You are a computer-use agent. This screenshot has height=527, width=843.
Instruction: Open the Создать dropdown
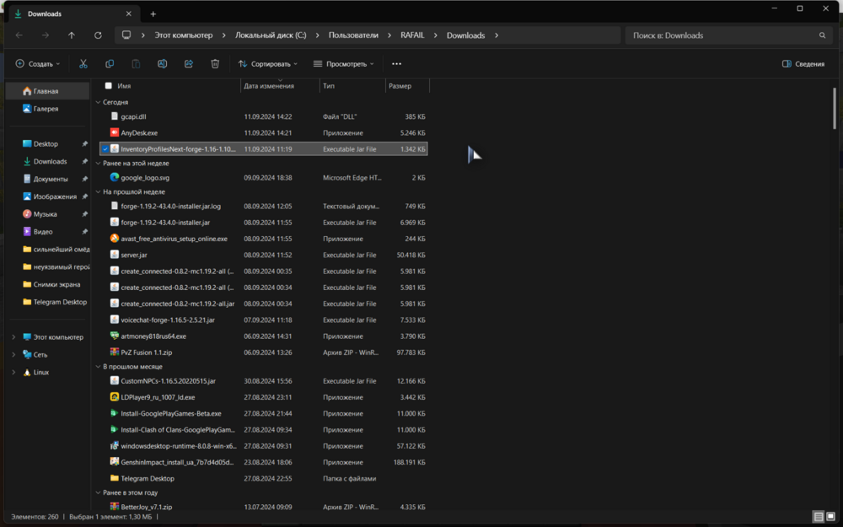tap(38, 63)
